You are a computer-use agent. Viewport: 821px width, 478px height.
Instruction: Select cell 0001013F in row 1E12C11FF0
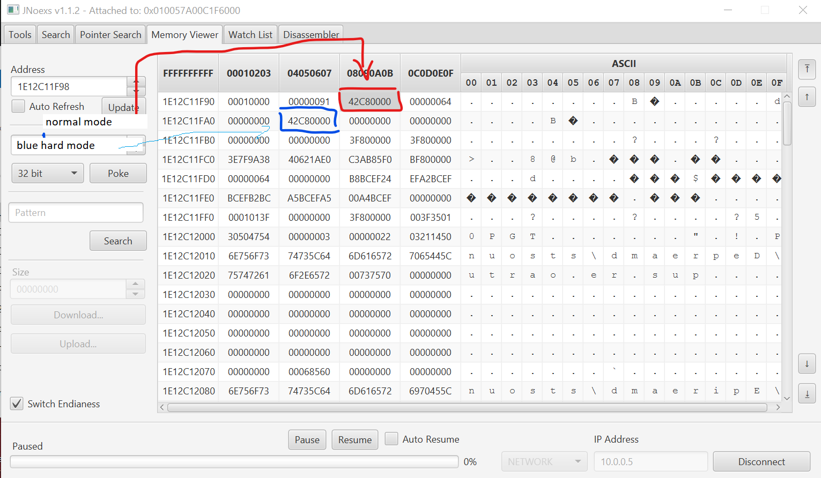click(248, 217)
